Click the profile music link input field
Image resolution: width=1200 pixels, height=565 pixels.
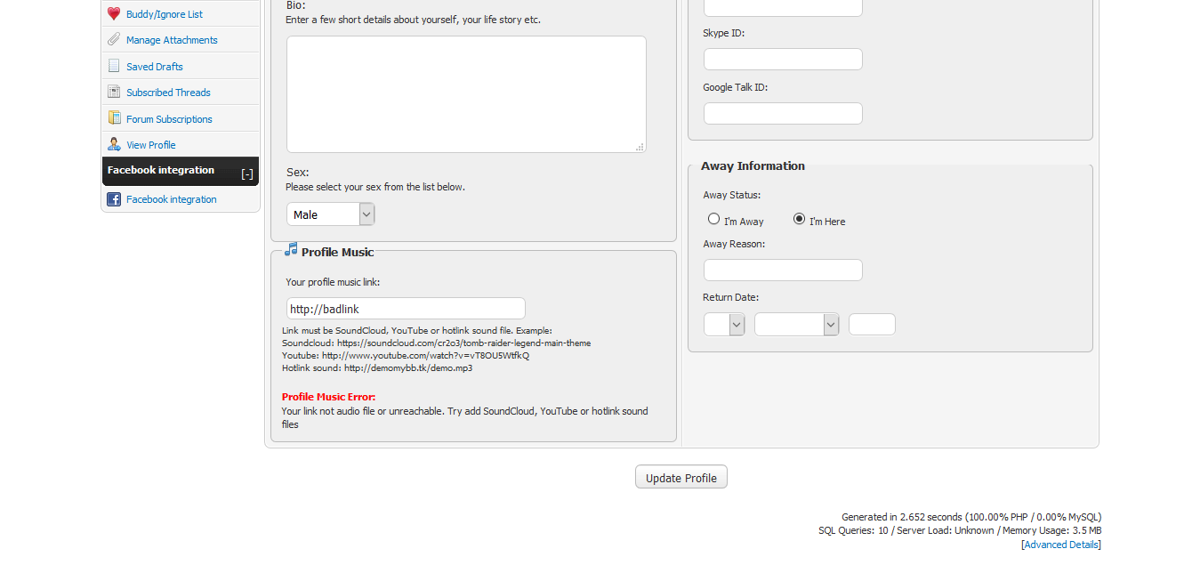(x=406, y=309)
